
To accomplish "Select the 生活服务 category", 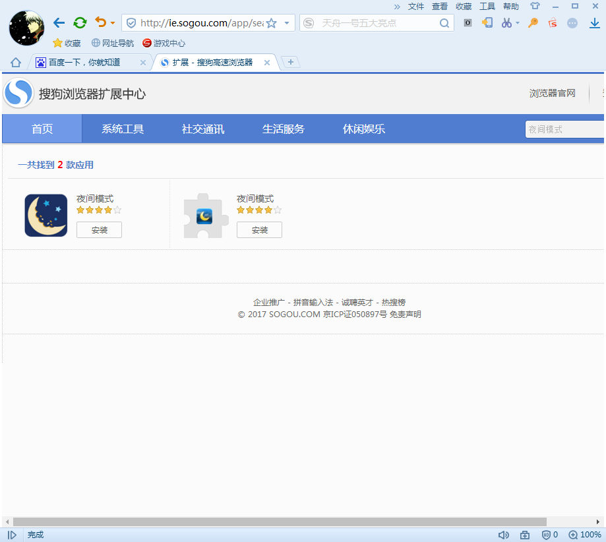I will click(x=284, y=129).
